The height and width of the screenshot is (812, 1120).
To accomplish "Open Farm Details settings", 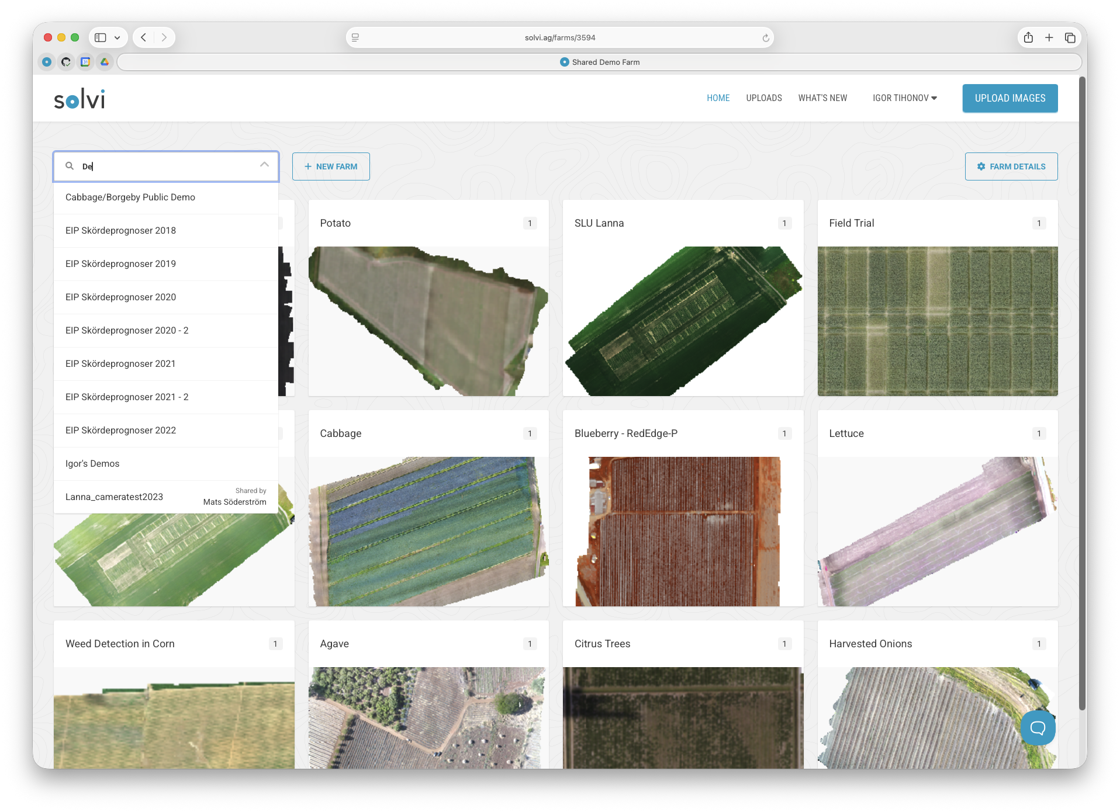I will coord(1011,166).
